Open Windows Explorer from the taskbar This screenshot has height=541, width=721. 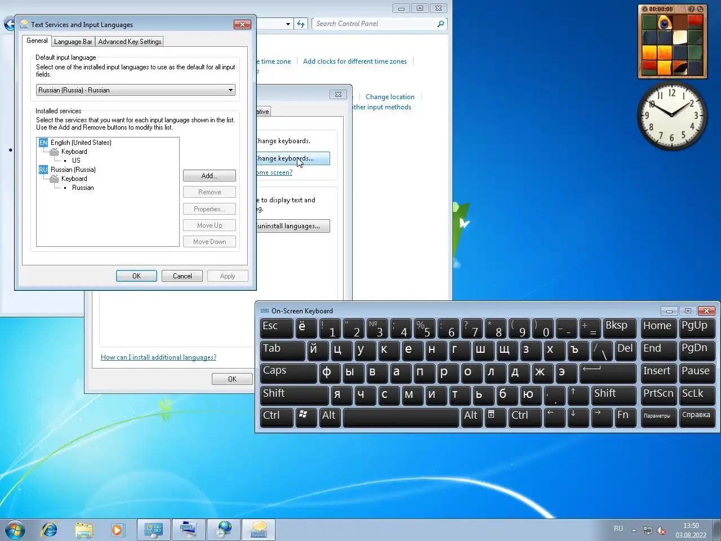point(84,530)
